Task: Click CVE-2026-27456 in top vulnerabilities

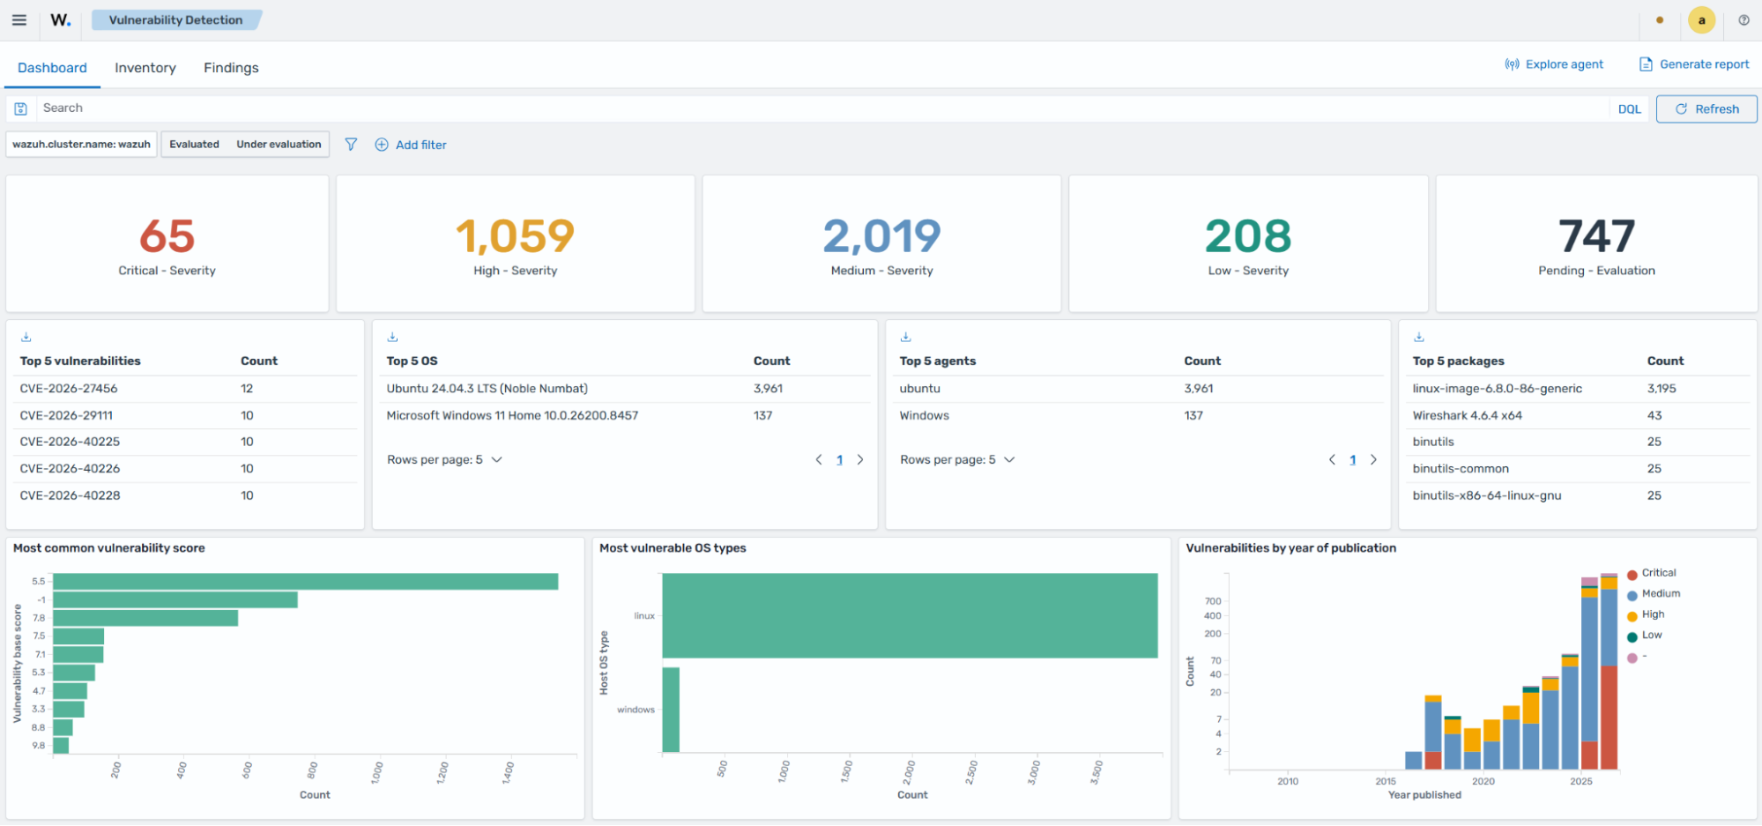Action: tap(69, 389)
